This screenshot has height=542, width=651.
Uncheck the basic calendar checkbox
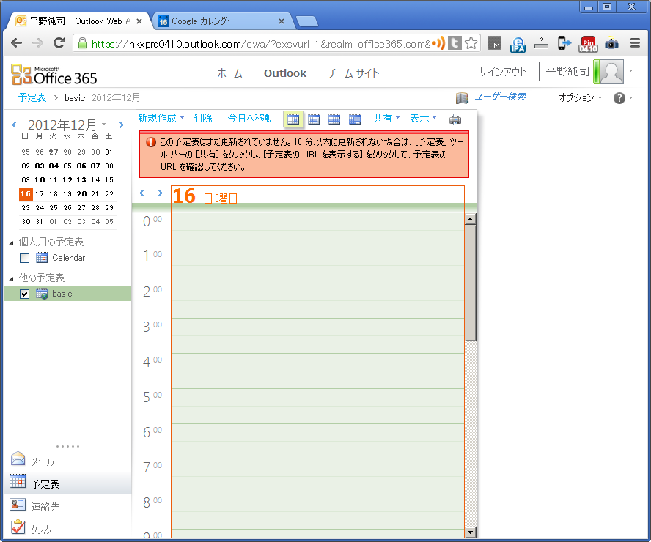[25, 294]
